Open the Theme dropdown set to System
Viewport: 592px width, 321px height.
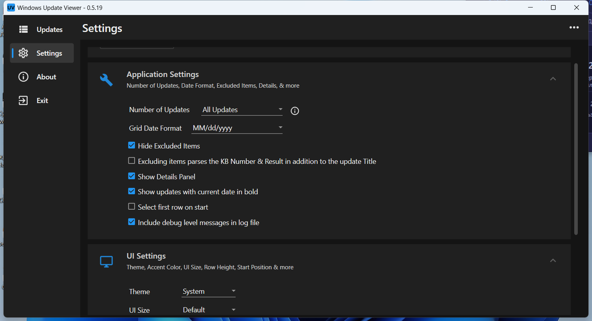(208, 291)
